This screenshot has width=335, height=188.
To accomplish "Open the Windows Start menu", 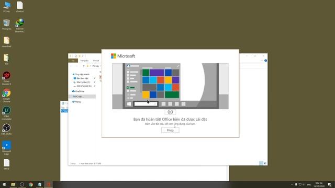I will tap(4, 184).
